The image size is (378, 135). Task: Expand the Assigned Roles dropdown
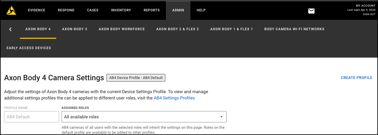click(144, 117)
